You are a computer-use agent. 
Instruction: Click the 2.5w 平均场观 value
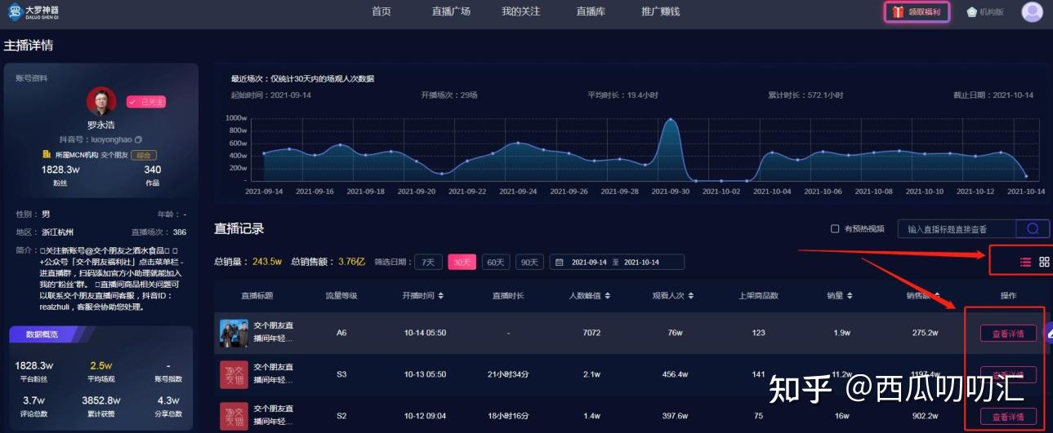(x=101, y=365)
